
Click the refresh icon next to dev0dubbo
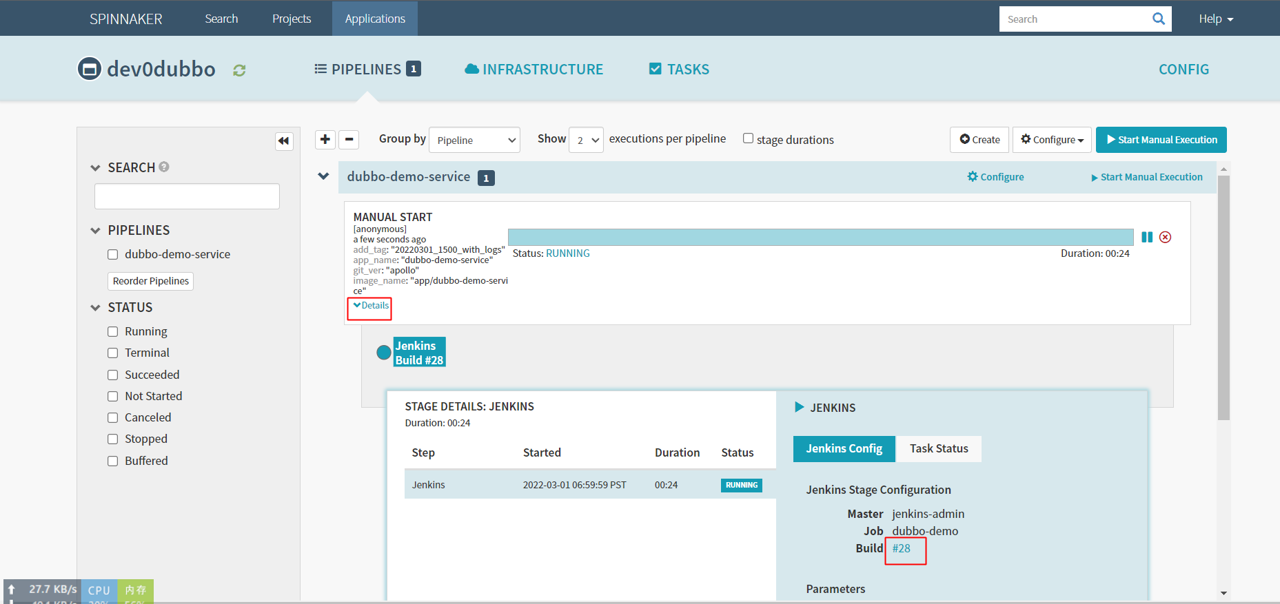click(239, 70)
